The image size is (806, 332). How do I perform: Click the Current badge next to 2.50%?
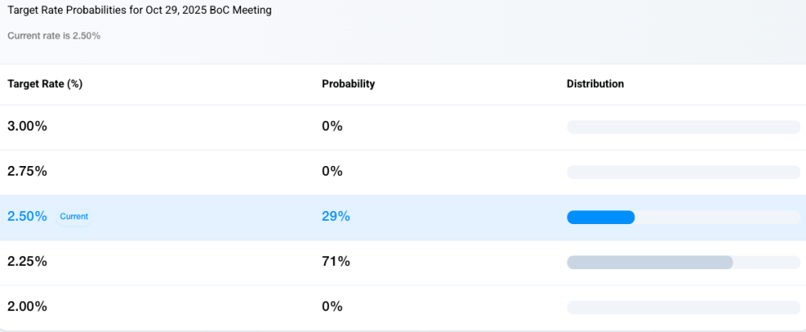74,217
